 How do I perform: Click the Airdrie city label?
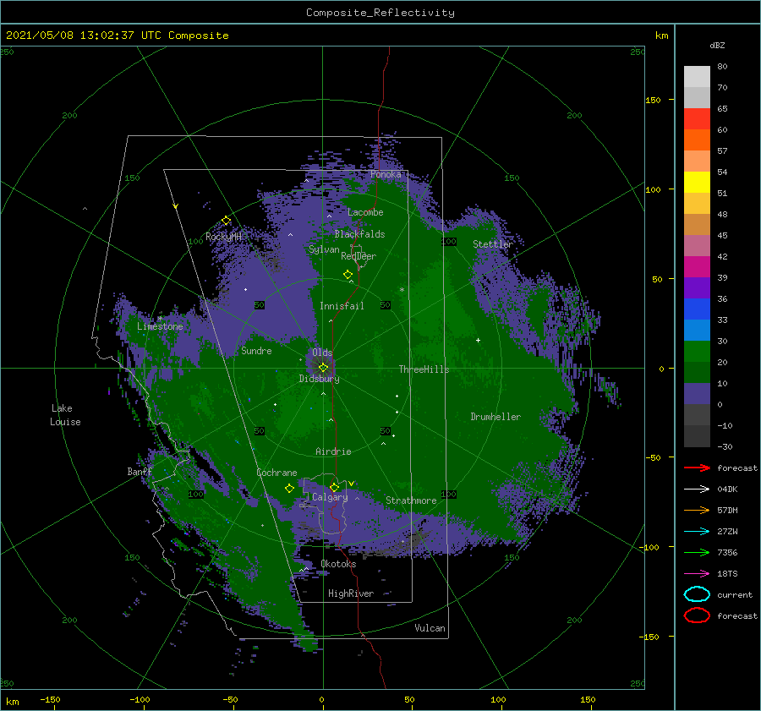[333, 451]
